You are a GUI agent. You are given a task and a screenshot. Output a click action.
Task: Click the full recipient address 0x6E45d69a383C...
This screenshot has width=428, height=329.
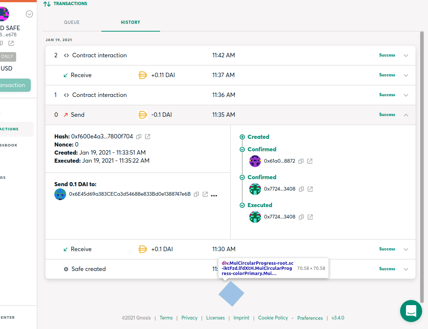pyautogui.click(x=130, y=194)
